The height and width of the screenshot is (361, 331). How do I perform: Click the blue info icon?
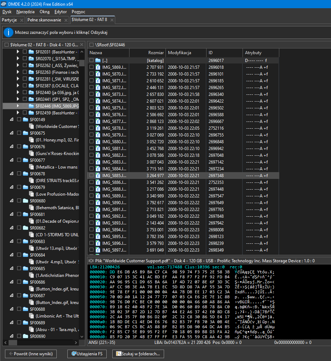point(9,32)
